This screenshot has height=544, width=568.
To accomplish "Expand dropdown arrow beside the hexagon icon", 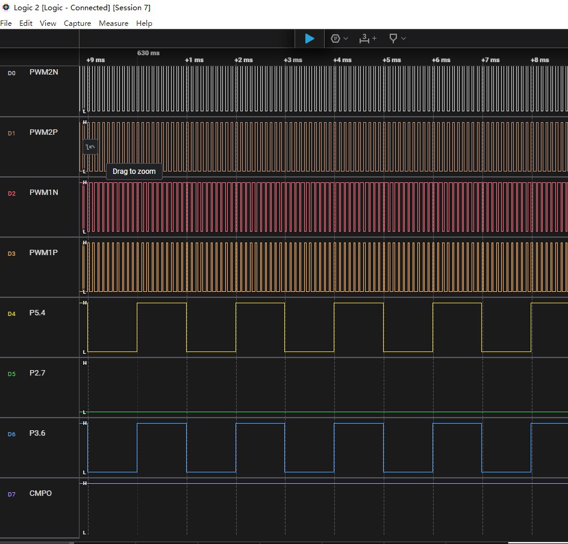I will click(346, 39).
